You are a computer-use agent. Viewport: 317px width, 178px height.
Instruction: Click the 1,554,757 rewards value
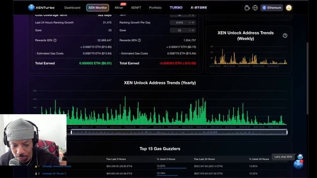pyautogui.click(x=190, y=41)
